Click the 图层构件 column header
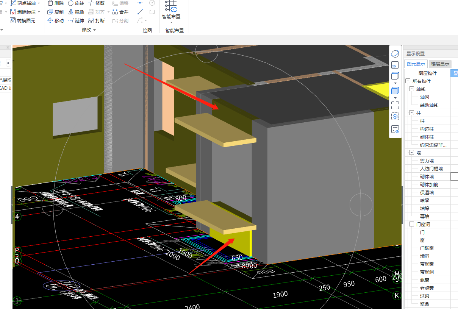Viewport: 458px width, 309px height. 427,73
